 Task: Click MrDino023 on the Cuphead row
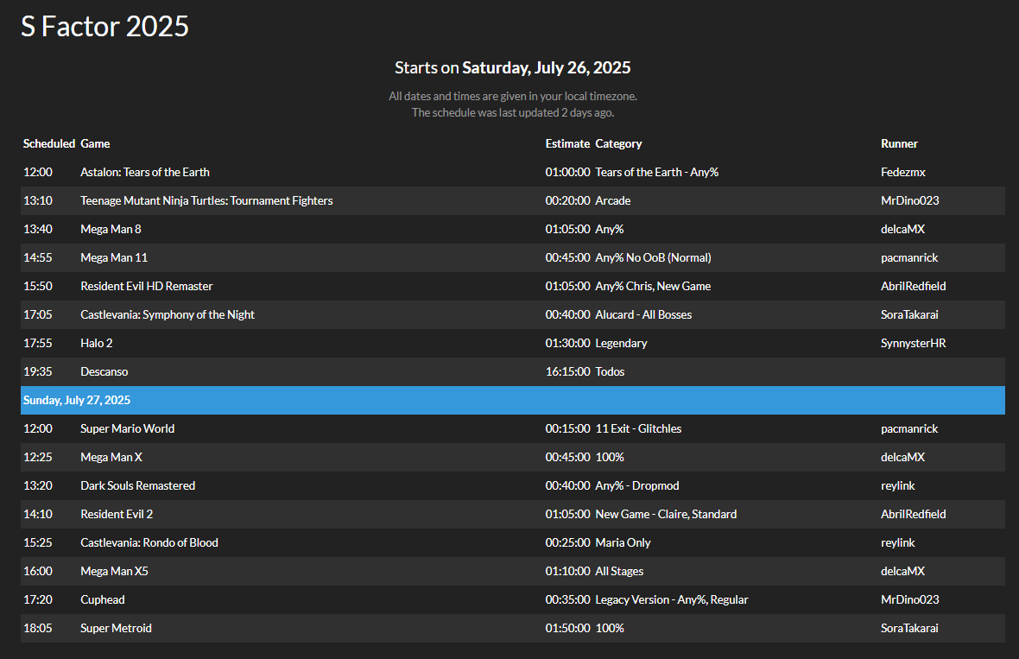(x=910, y=600)
